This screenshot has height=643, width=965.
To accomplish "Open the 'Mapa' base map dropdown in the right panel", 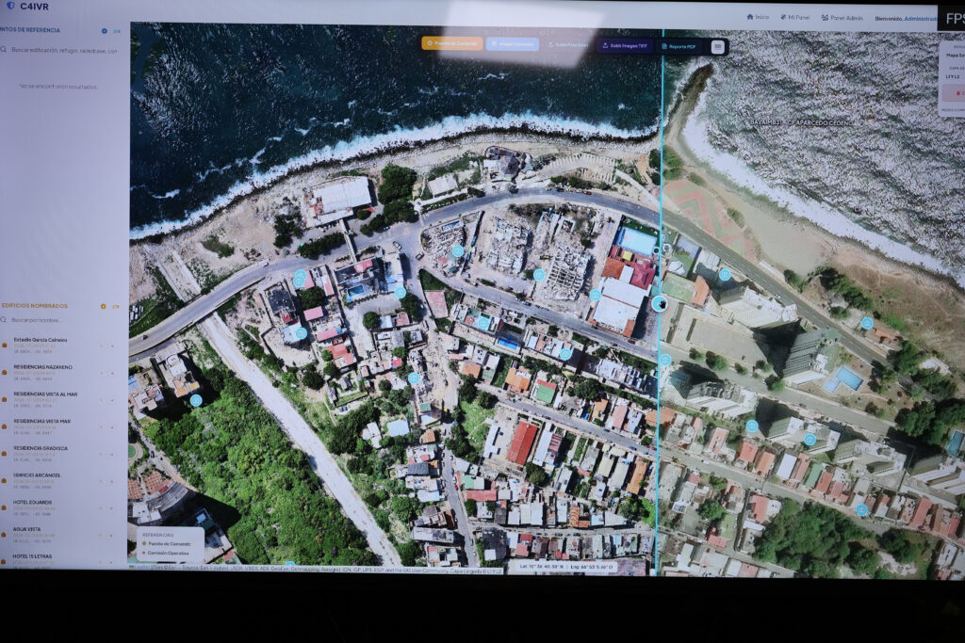I will click(x=955, y=56).
